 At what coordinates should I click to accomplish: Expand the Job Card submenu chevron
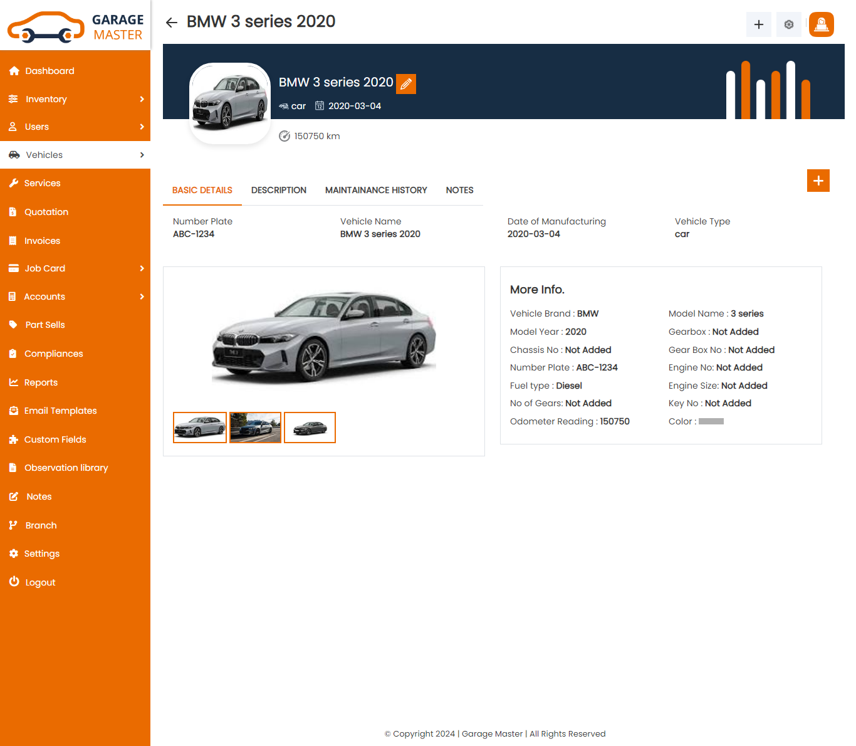pyautogui.click(x=142, y=268)
